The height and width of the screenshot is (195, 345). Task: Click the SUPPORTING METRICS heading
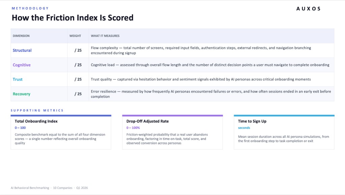37,110
